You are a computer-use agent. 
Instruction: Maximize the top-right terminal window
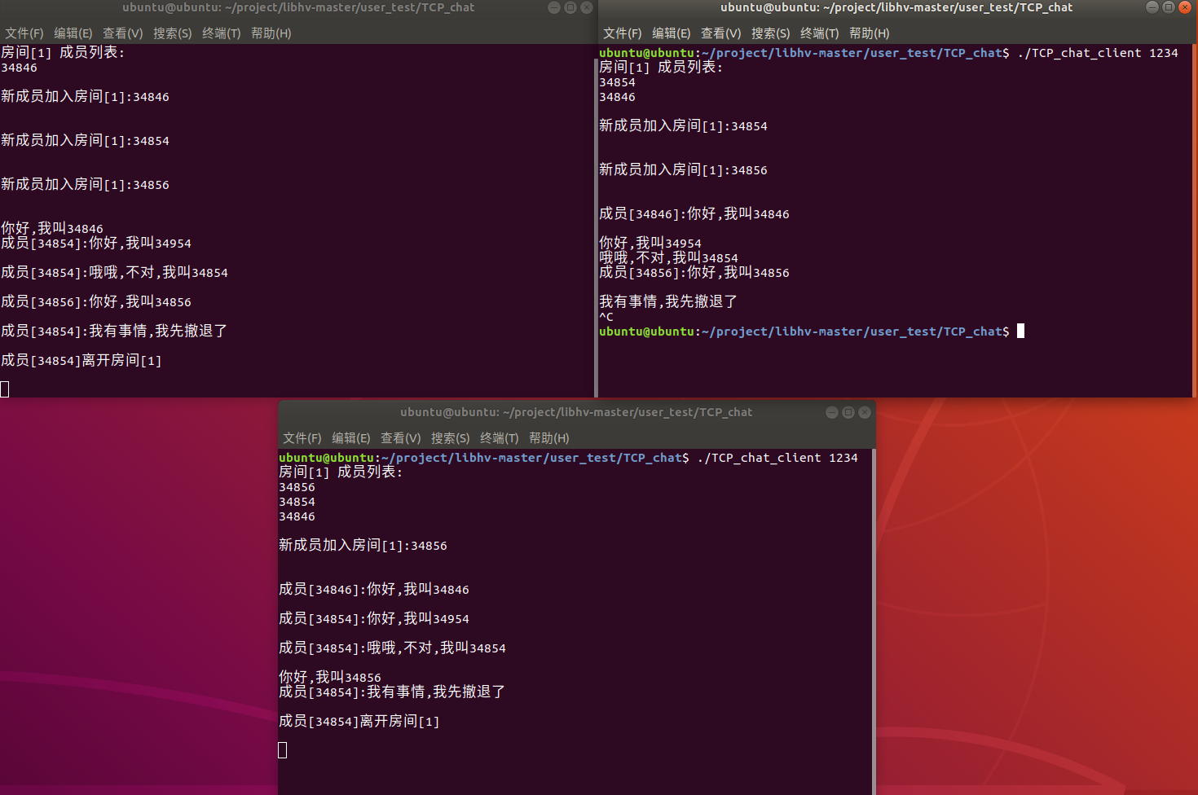click(1169, 7)
